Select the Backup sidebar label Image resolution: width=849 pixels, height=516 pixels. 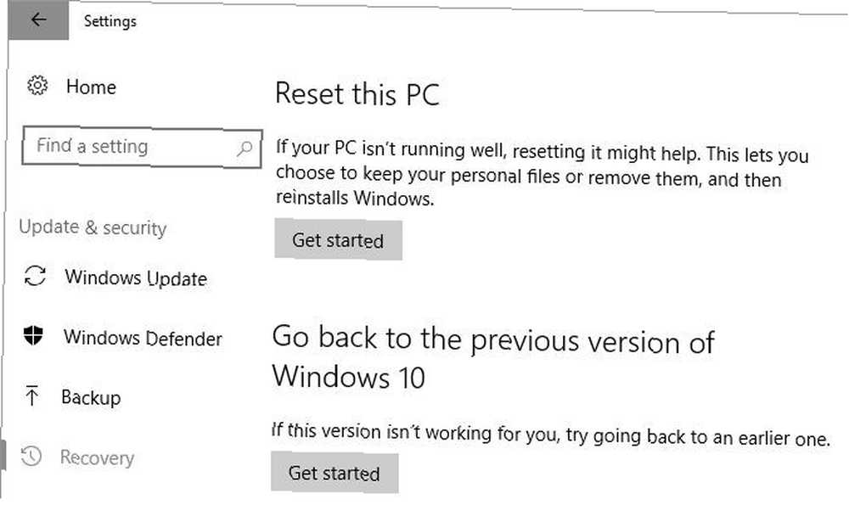(x=91, y=397)
